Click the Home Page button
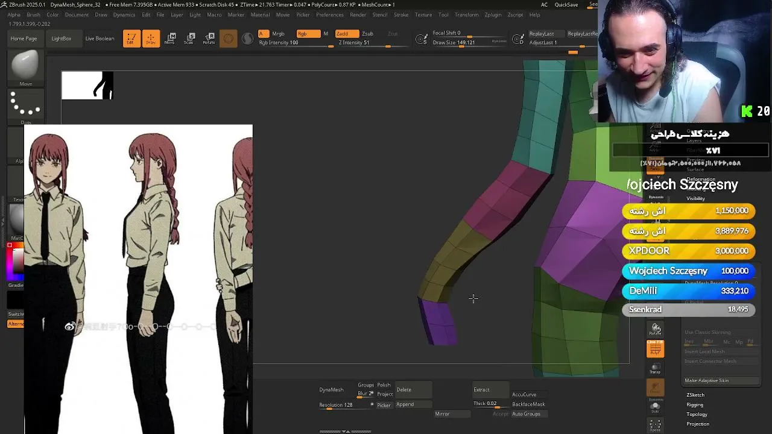The height and width of the screenshot is (434, 772). (24, 39)
